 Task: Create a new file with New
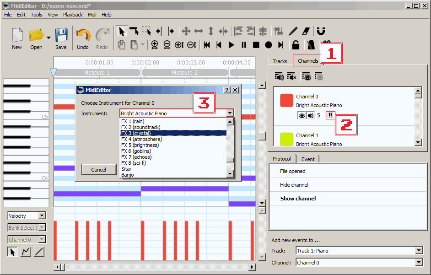pyautogui.click(x=17, y=38)
